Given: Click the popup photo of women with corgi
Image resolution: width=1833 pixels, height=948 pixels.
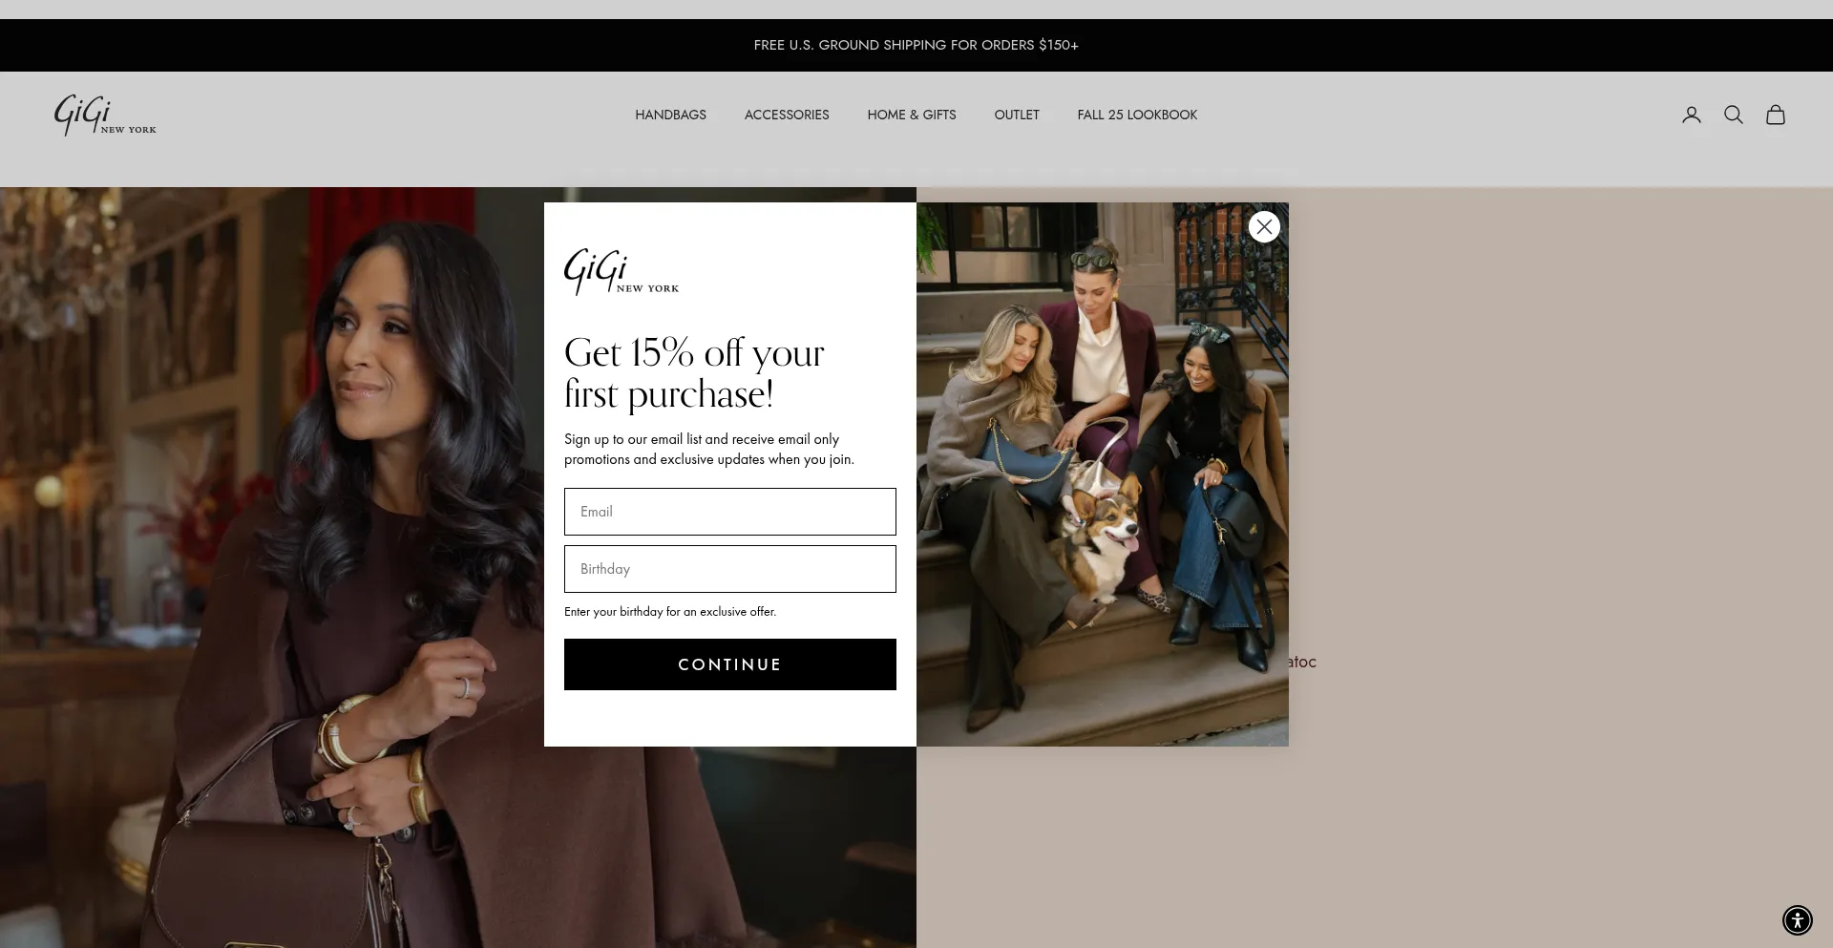Looking at the screenshot, I should pyautogui.click(x=1102, y=474).
